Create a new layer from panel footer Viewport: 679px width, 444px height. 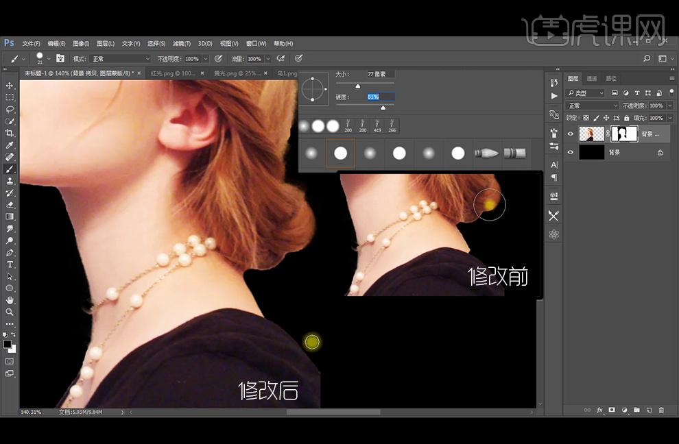coord(649,410)
